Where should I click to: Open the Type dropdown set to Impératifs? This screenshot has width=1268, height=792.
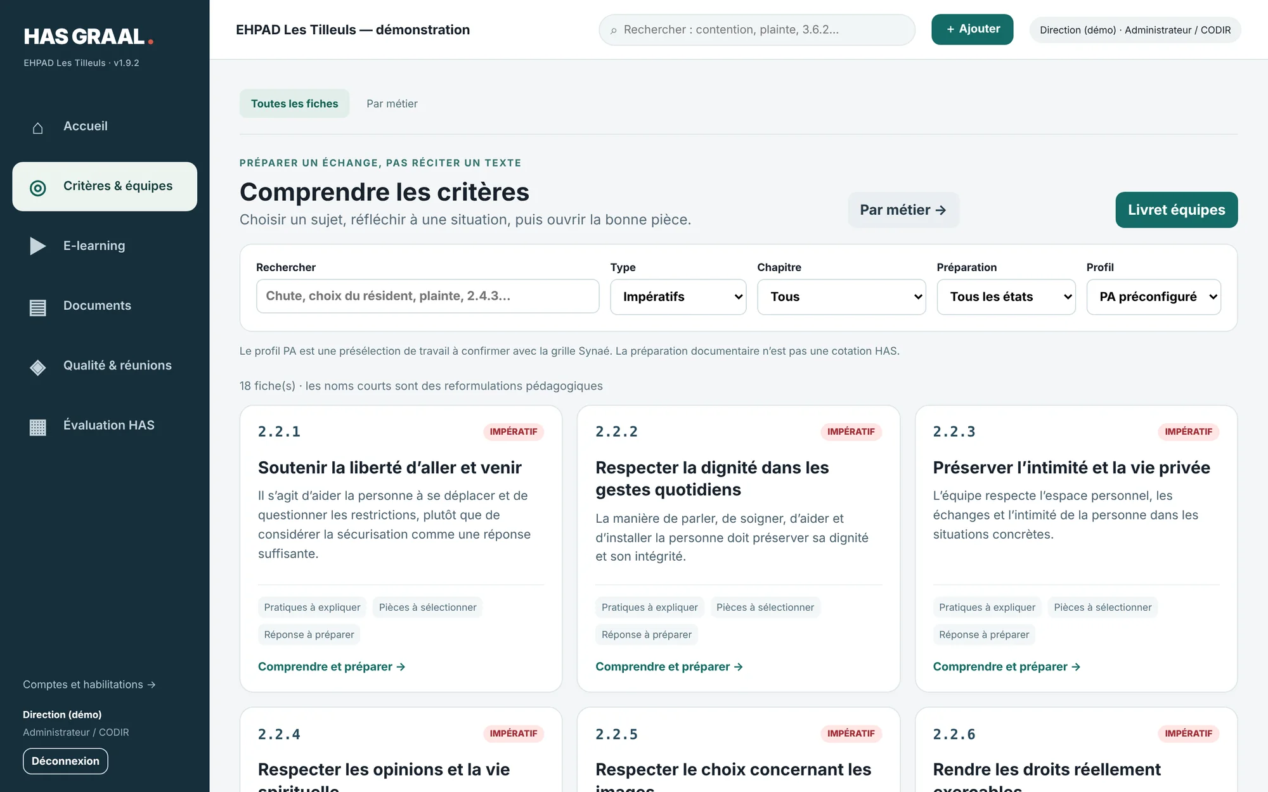(x=678, y=297)
